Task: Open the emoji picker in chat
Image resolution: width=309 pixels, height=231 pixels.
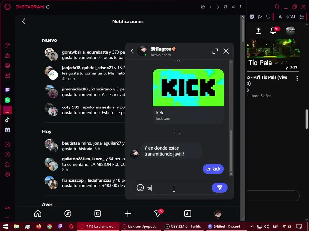Action: pyautogui.click(x=140, y=188)
